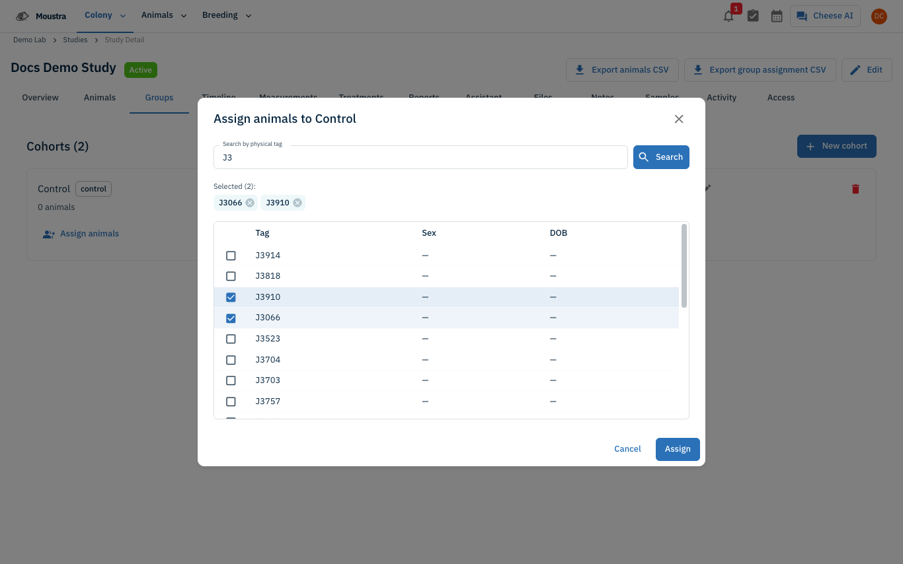Image resolution: width=903 pixels, height=564 pixels.
Task: Click the Edit study button
Action: [867, 70]
